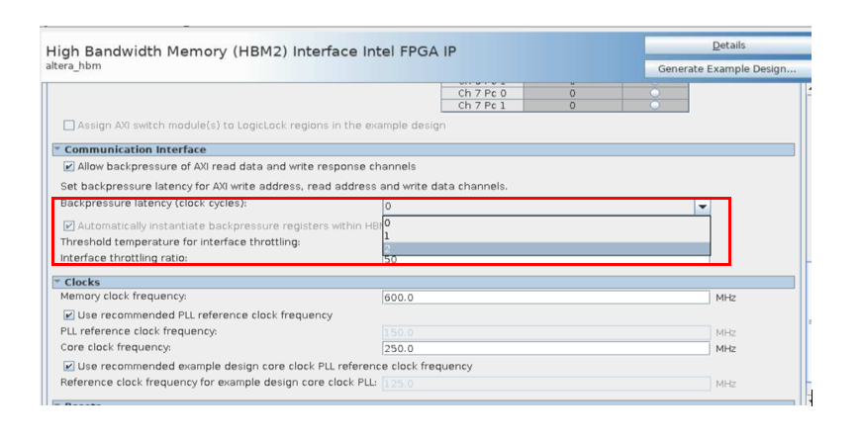Click the Core clock frequency input field
The image size is (860, 440).
click(x=545, y=348)
